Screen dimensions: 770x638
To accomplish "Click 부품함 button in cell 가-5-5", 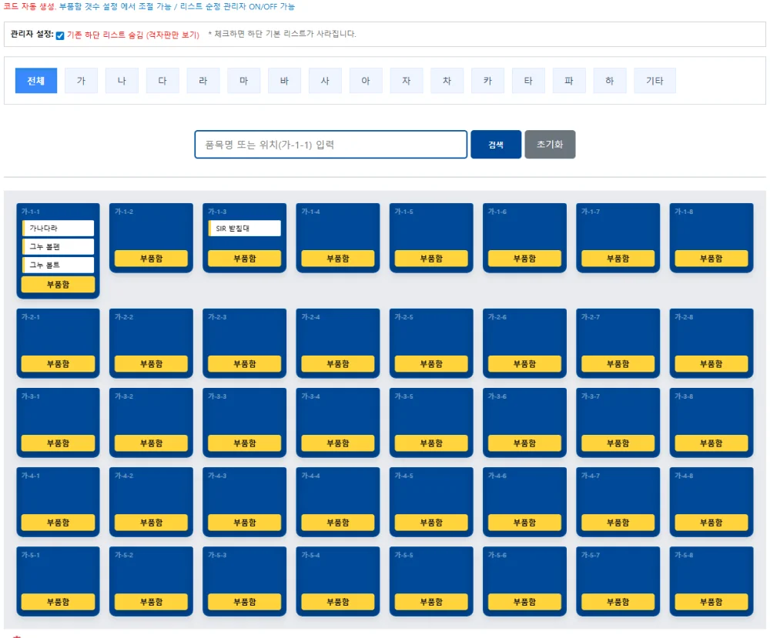I will 431,602.
